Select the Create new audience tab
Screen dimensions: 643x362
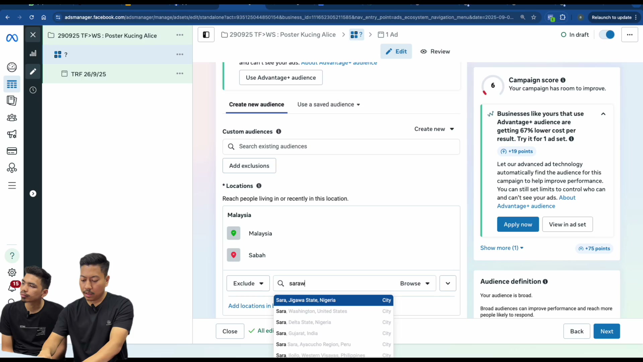click(257, 105)
